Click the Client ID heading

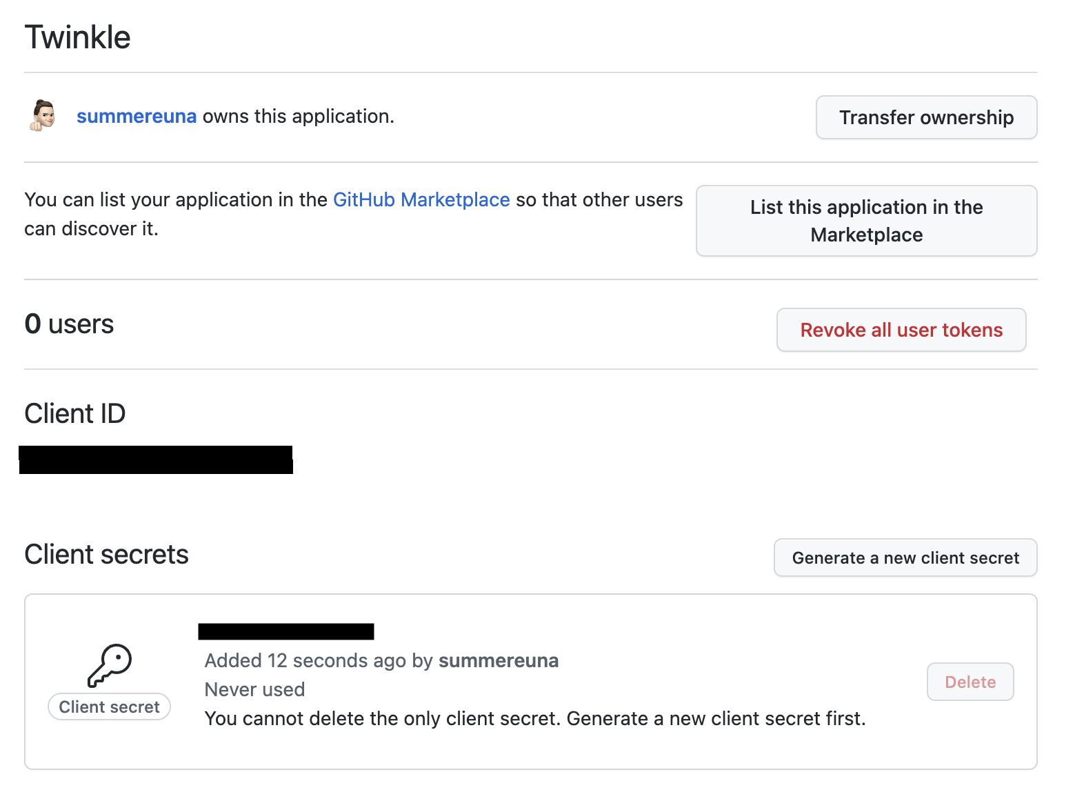click(x=75, y=414)
